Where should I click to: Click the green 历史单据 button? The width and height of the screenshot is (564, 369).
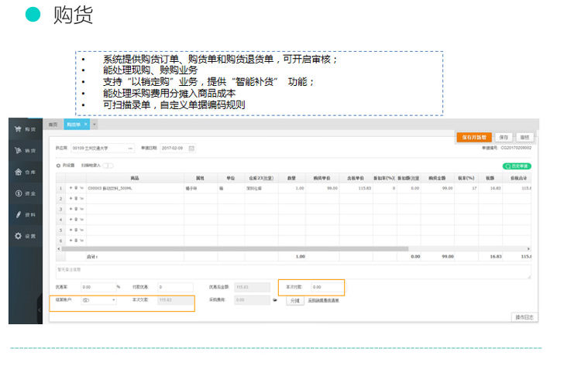point(516,166)
